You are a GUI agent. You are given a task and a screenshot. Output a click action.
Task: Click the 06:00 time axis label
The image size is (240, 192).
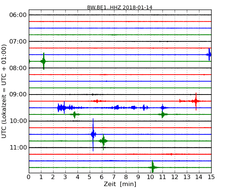[18, 15]
